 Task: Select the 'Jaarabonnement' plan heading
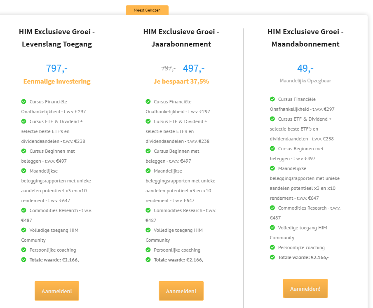181,38
